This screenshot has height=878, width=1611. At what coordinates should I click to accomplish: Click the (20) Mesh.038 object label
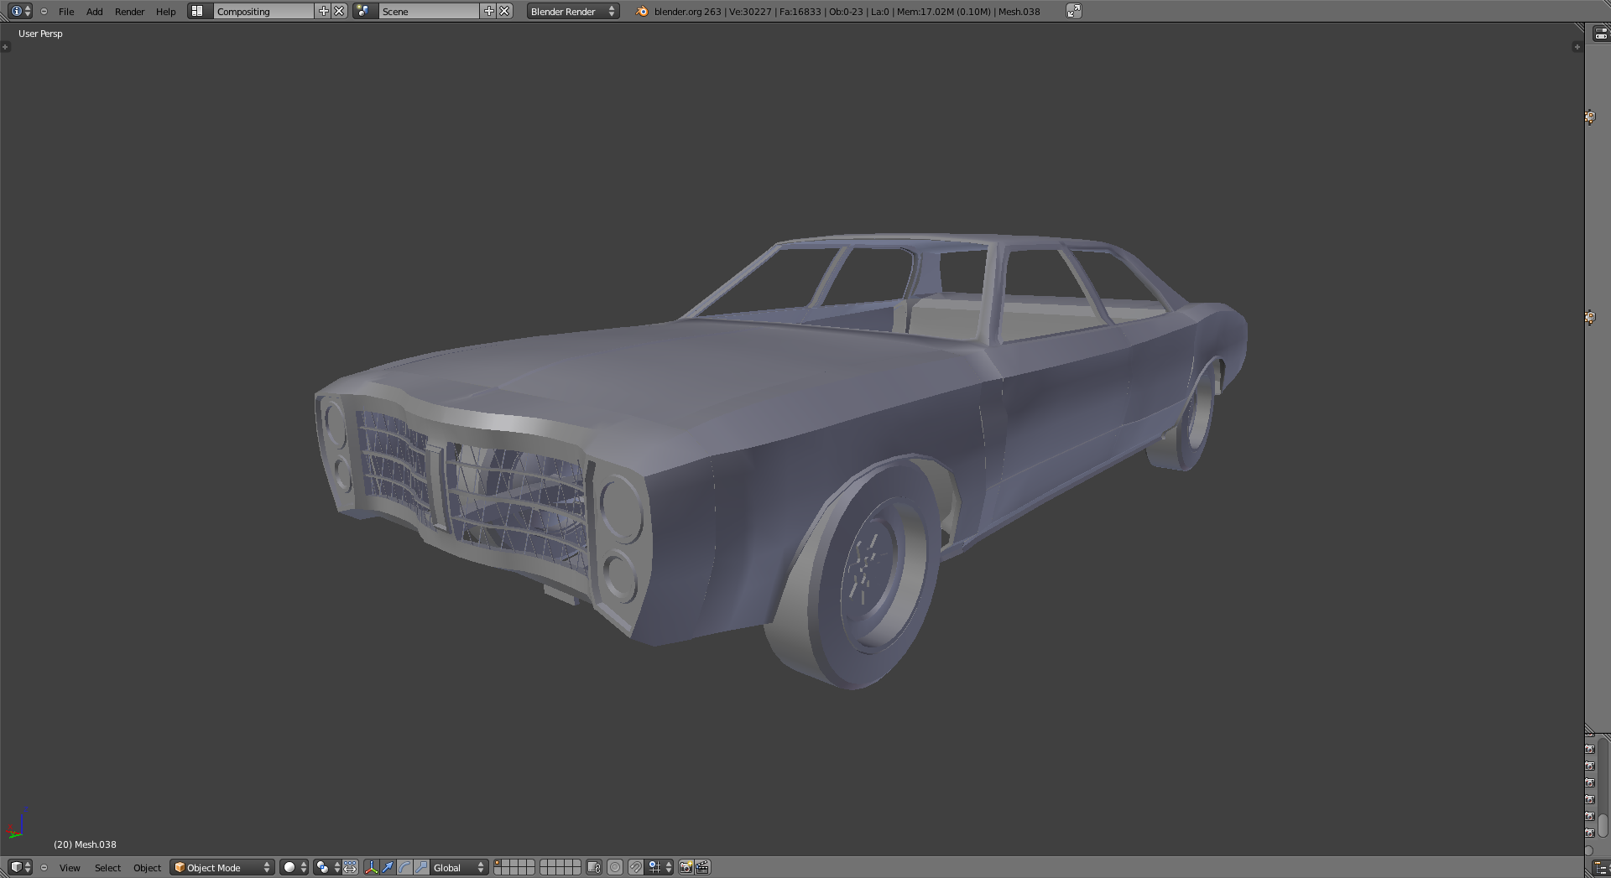pos(85,844)
